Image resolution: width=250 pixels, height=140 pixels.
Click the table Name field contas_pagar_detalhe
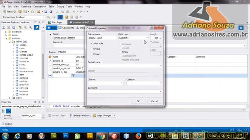coord(69,38)
